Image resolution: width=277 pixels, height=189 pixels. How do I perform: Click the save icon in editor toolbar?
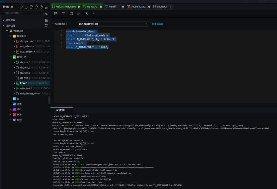point(56,14)
